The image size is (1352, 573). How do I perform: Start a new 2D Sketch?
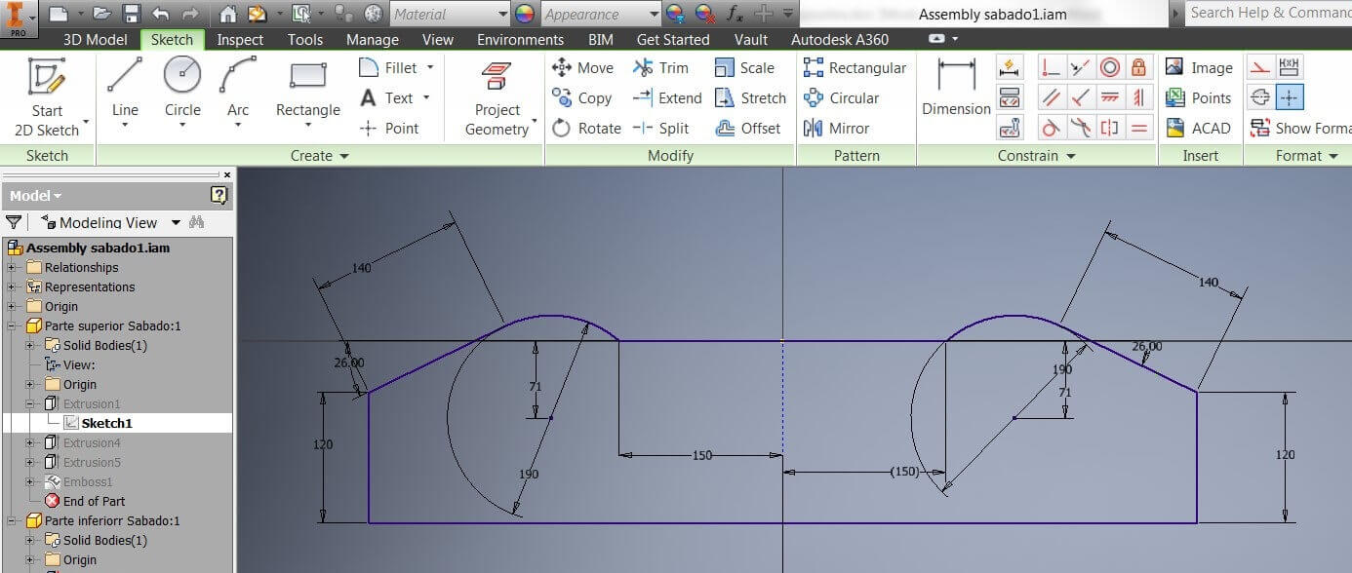[x=47, y=97]
